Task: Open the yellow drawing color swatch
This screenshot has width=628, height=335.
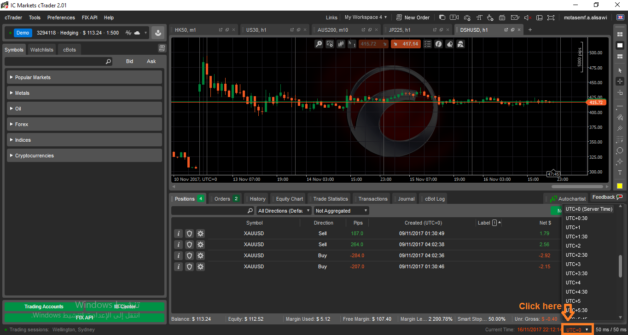Action: click(x=620, y=186)
